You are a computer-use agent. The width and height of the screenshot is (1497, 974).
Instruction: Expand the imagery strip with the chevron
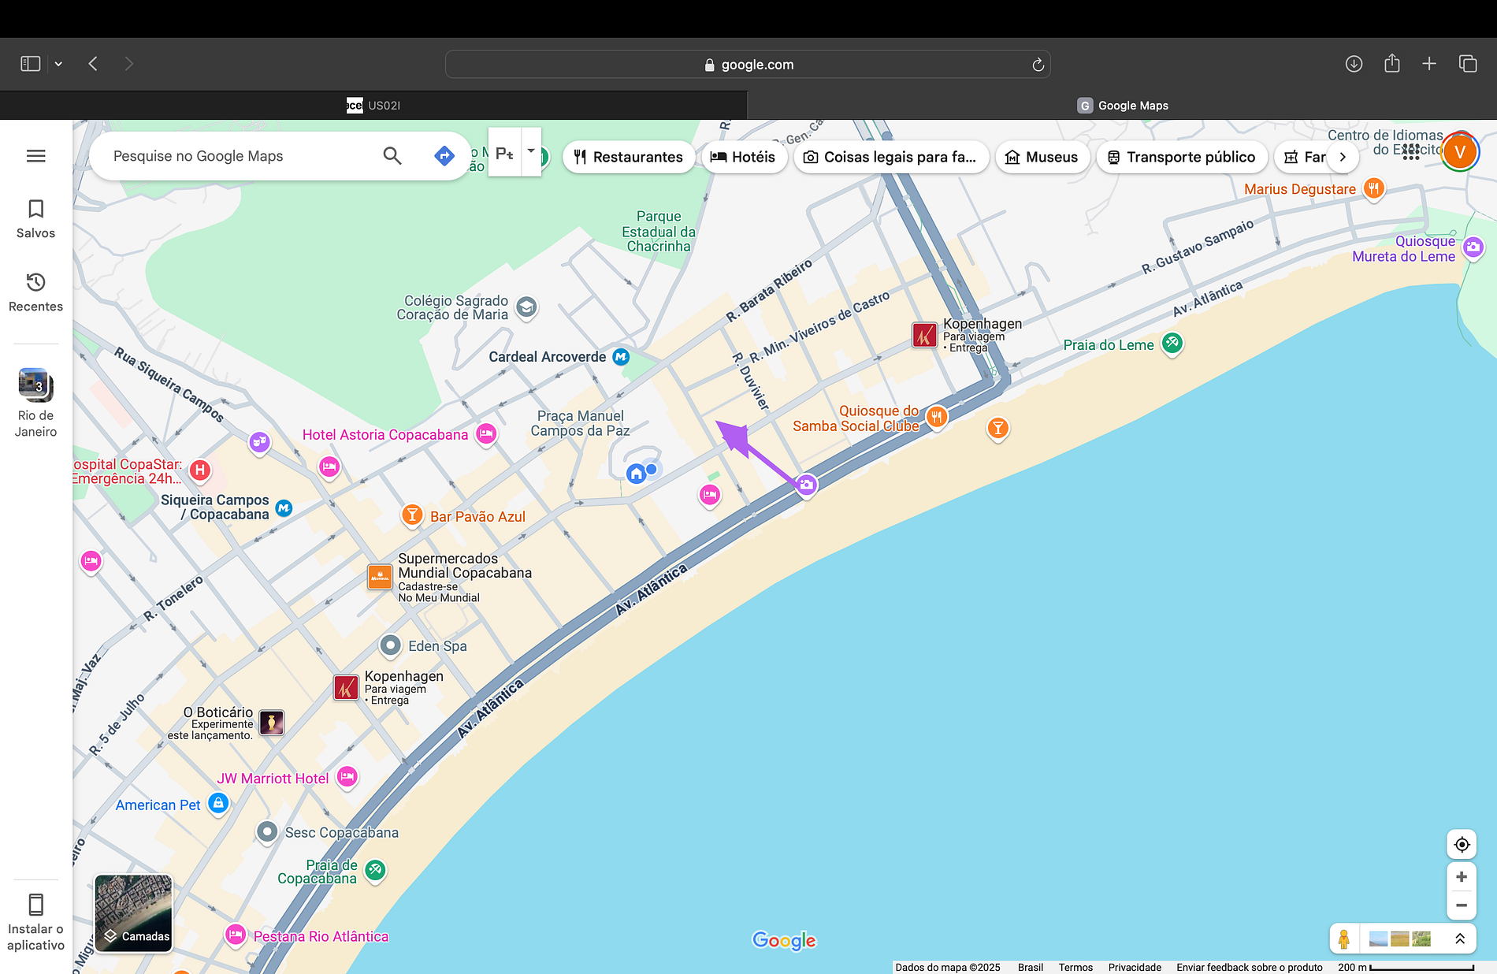click(x=1459, y=939)
